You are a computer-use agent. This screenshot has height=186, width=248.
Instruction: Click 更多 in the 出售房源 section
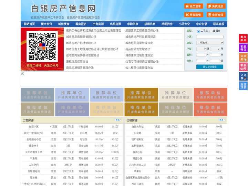click(x=118, y=120)
